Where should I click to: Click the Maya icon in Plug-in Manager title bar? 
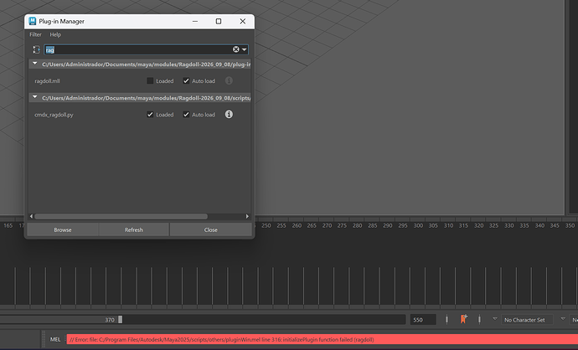(x=33, y=21)
